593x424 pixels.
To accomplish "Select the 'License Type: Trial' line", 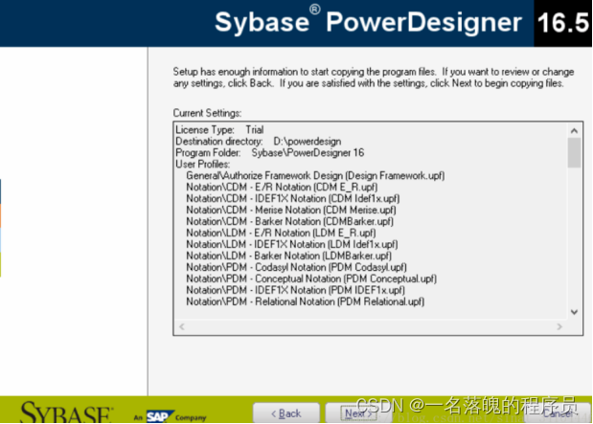I will tap(219, 130).
